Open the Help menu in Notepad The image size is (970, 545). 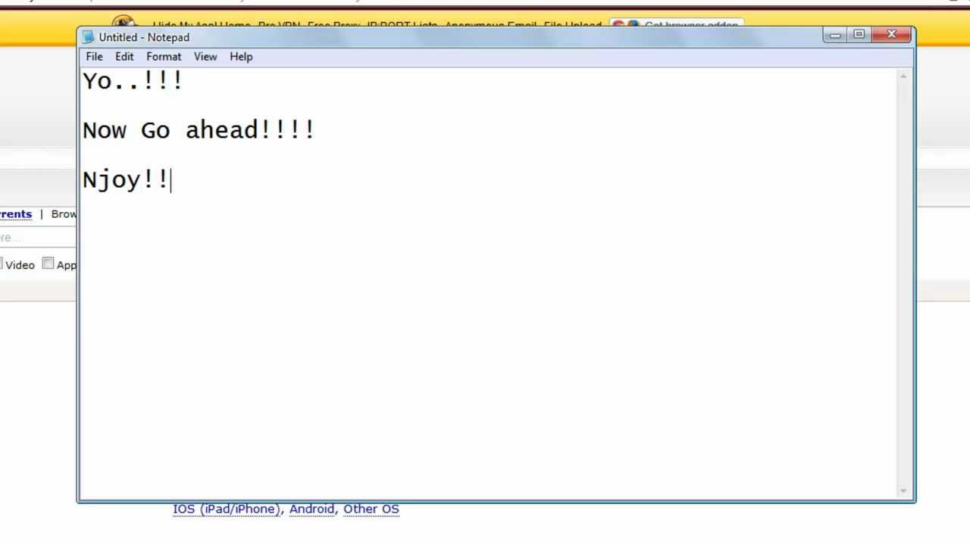241,57
